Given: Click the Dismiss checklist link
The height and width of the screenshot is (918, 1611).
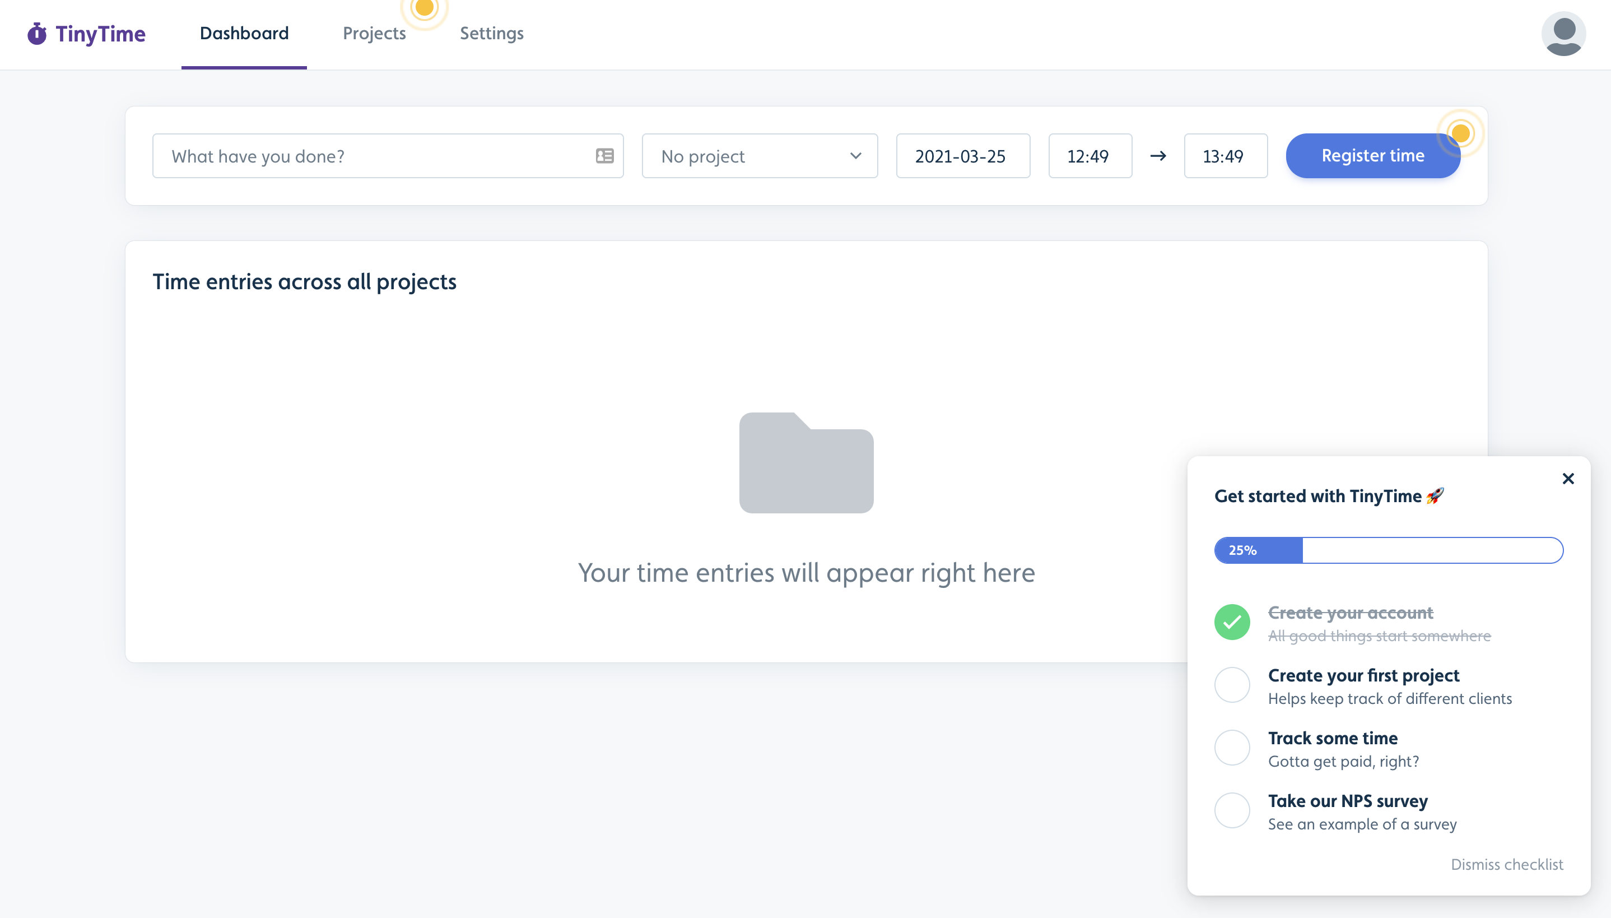Looking at the screenshot, I should click(1506, 864).
